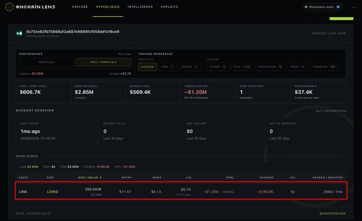Click the 5x leverage value
This screenshot has width=362, height=221.
(292, 192)
